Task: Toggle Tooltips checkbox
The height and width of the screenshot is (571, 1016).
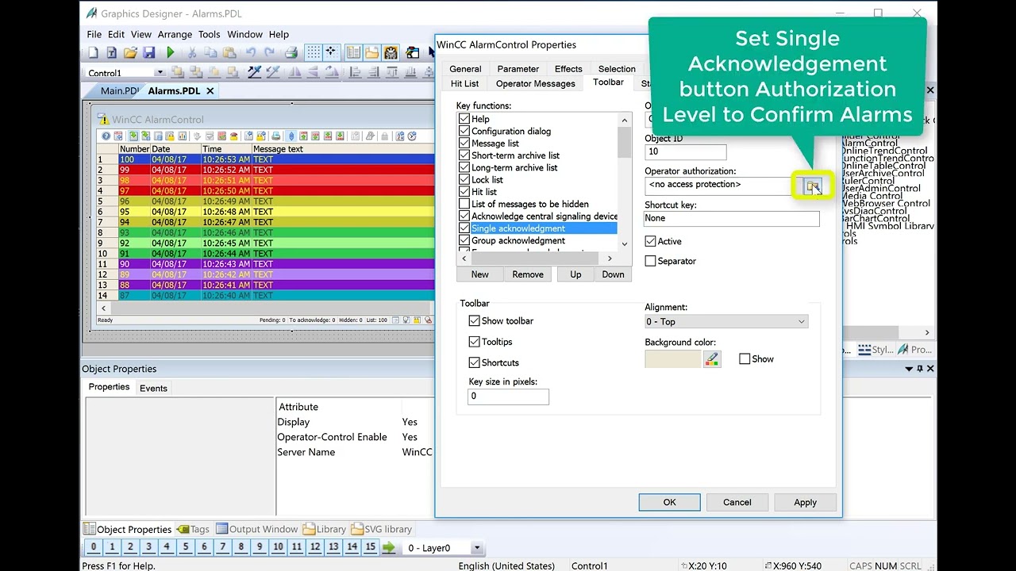Action: click(x=474, y=342)
